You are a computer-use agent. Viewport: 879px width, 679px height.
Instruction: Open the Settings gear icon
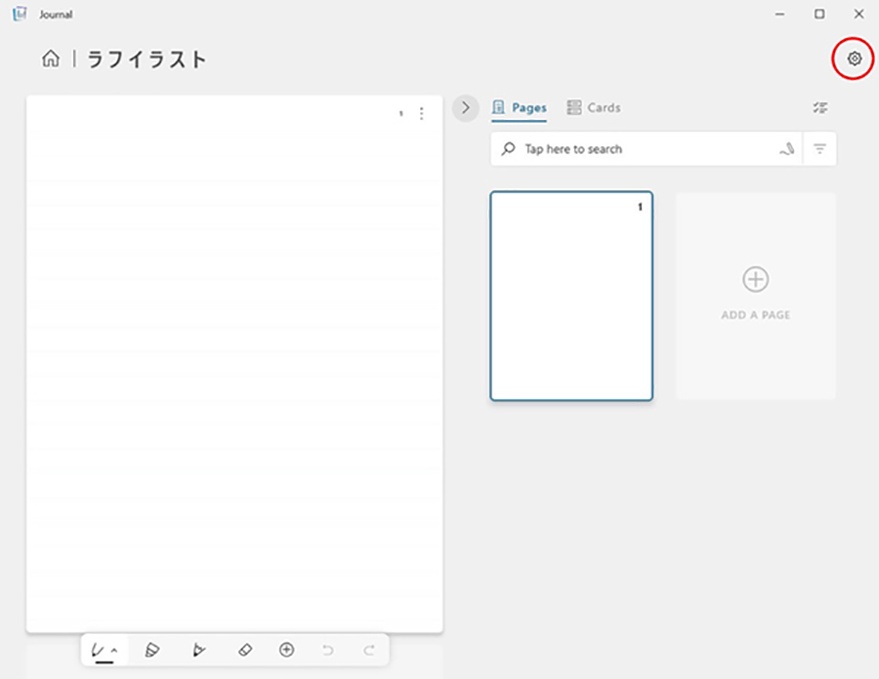pos(854,59)
